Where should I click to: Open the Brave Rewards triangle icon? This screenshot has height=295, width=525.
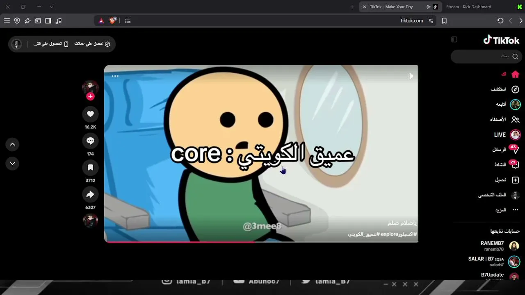pyautogui.click(x=101, y=21)
